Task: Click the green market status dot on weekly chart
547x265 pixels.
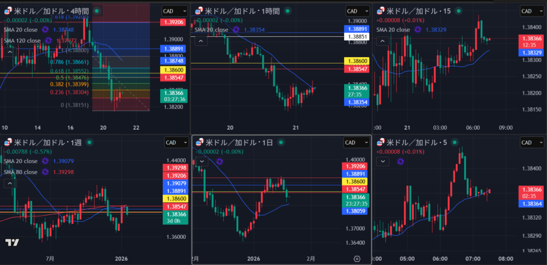Action: 87,142
